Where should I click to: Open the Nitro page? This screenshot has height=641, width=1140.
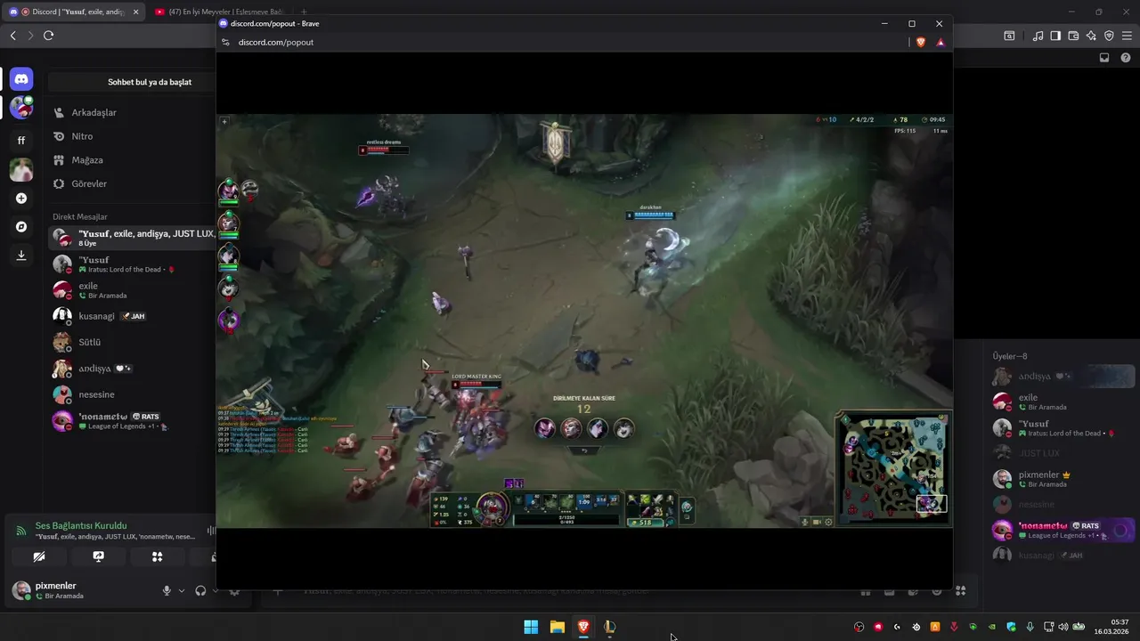[x=132, y=136]
